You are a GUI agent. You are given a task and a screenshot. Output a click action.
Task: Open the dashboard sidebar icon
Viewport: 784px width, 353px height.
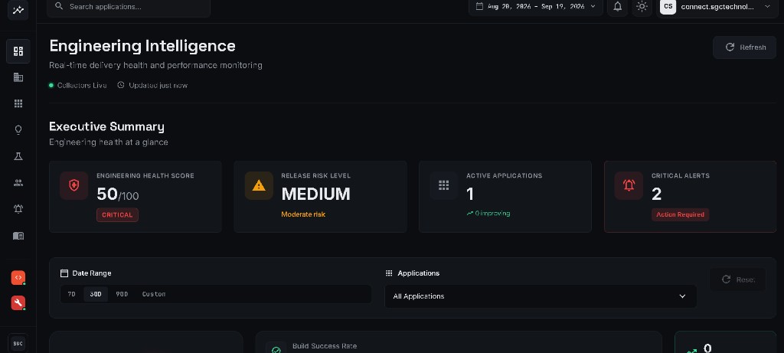point(18,51)
